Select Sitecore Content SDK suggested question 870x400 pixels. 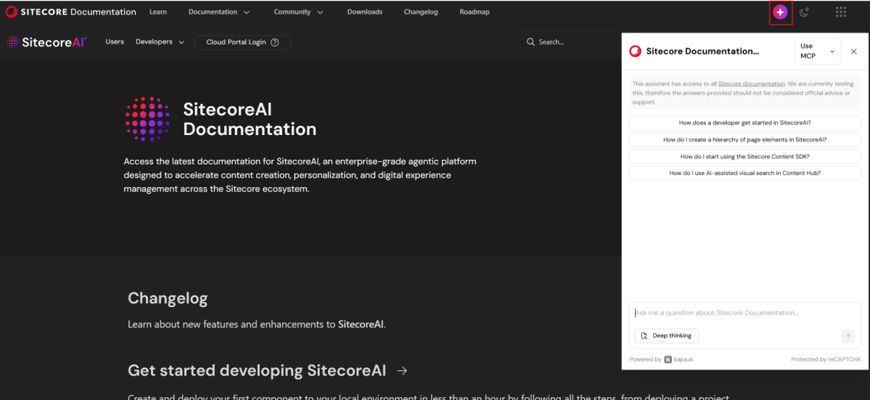(744, 157)
